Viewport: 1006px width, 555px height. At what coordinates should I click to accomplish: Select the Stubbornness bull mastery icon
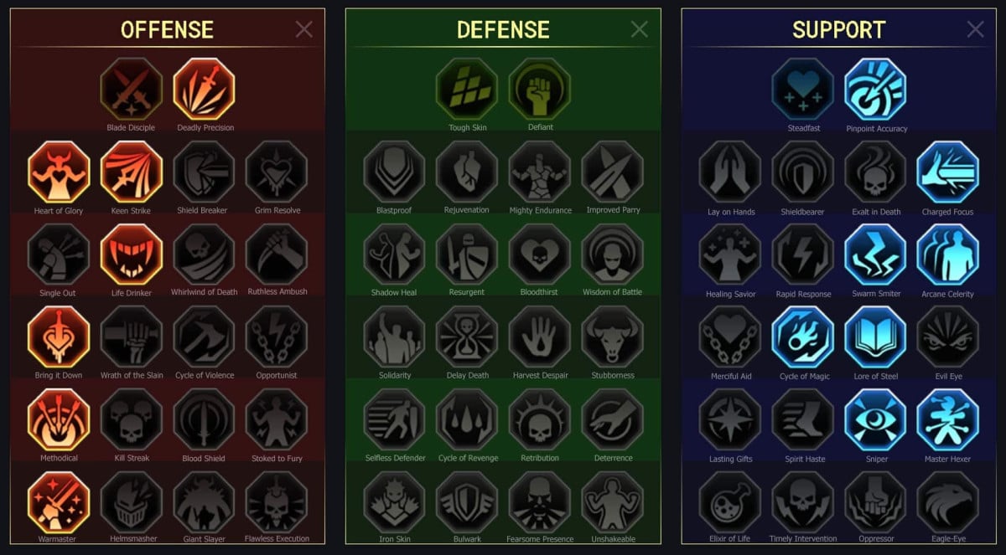(x=613, y=337)
